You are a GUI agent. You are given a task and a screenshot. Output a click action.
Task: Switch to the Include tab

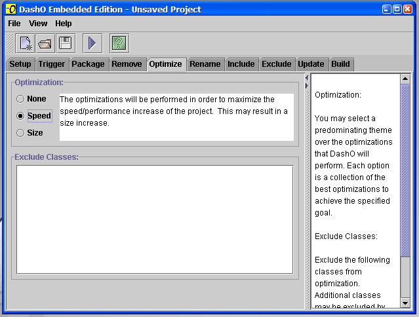click(x=241, y=64)
